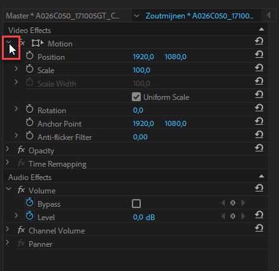Go to next Bypass keyframe
This screenshot has height=271, width=279.
coord(243,203)
